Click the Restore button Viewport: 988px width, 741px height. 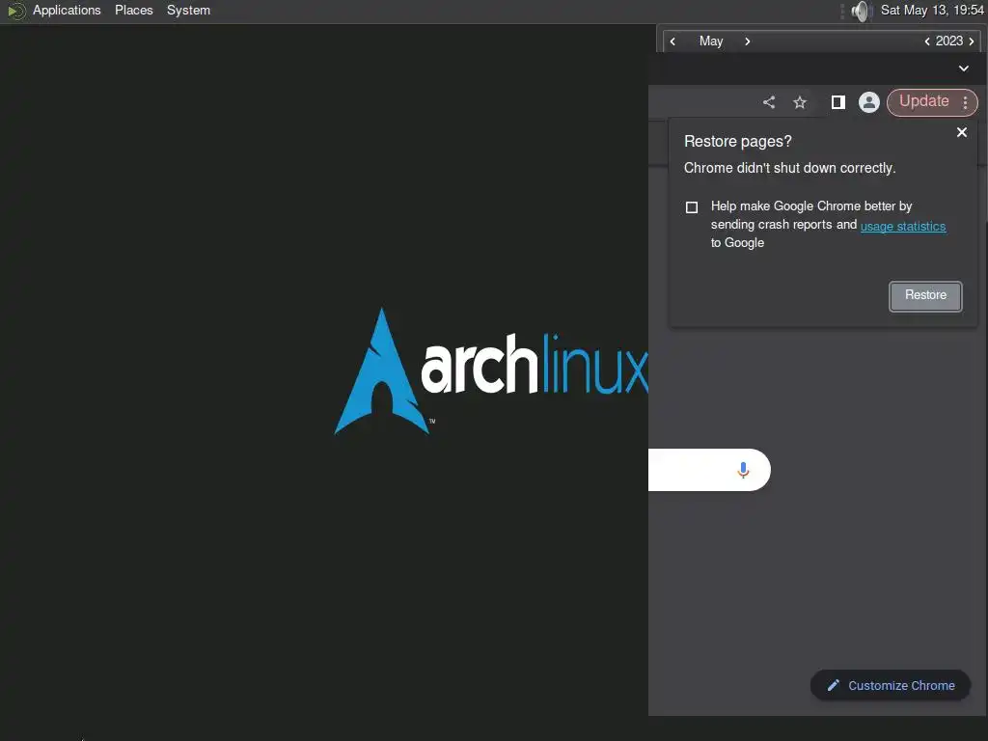tap(925, 296)
